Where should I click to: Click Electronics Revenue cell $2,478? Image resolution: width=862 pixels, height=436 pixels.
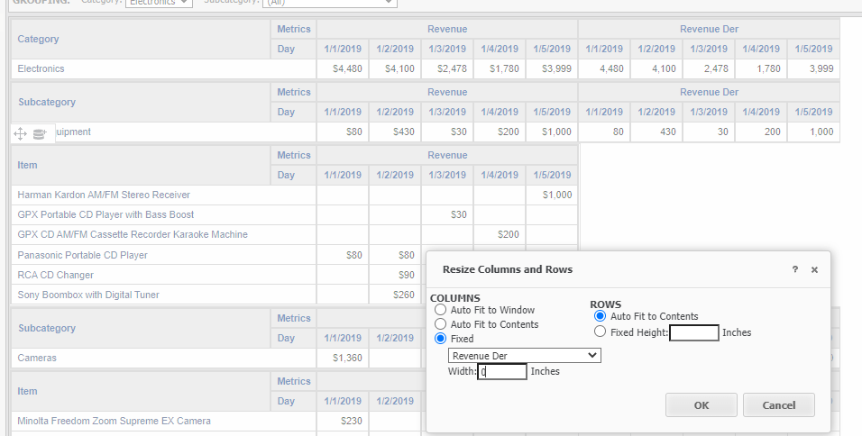[x=447, y=68]
